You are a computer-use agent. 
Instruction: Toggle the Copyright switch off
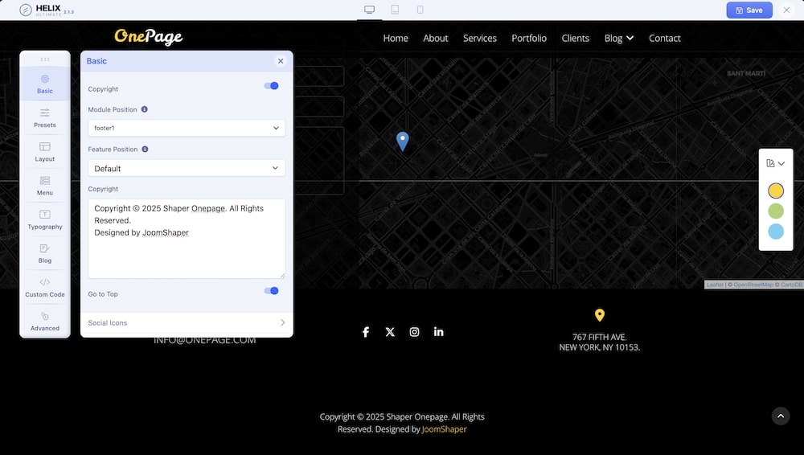[272, 86]
